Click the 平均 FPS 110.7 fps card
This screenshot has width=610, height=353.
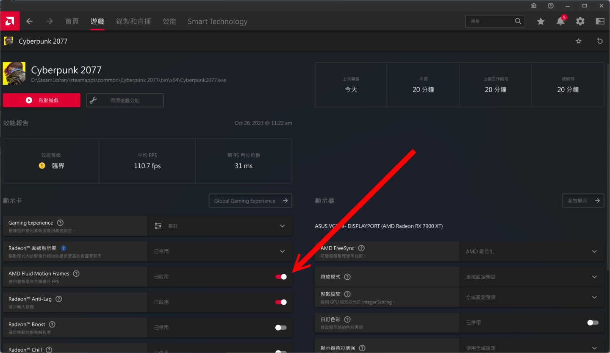tap(147, 161)
